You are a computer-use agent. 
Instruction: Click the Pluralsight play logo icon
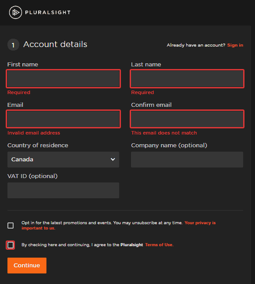[15, 12]
